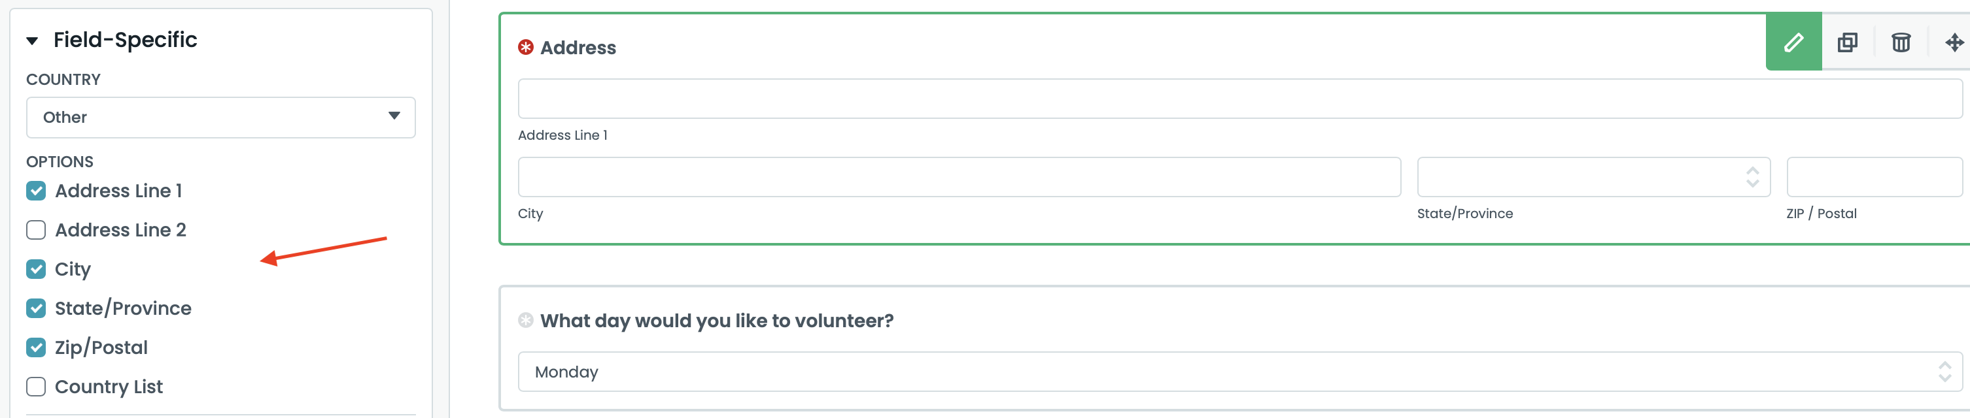Delete the Address field using trash icon

coord(1901,43)
